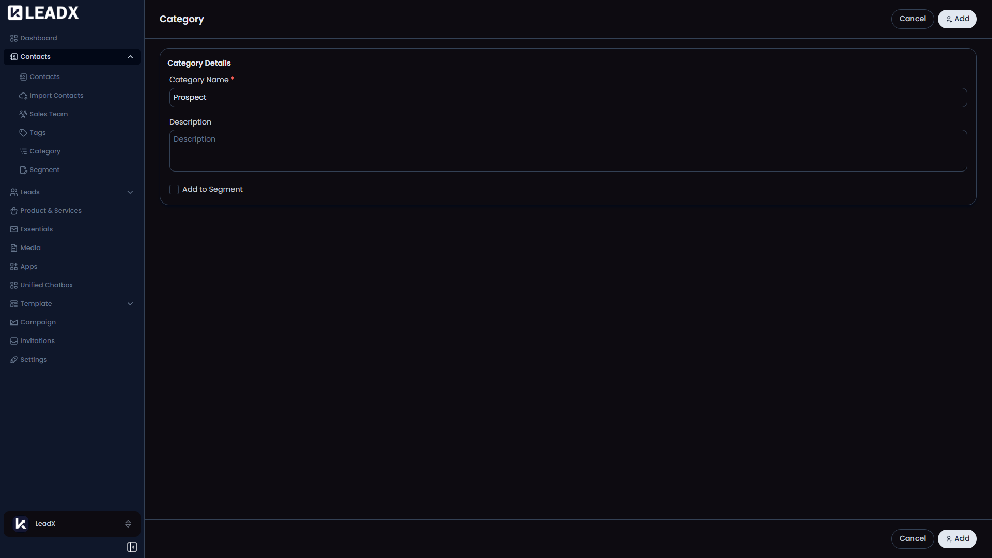Open the Sales Team section icon
This screenshot has height=558, width=992.
point(23,114)
